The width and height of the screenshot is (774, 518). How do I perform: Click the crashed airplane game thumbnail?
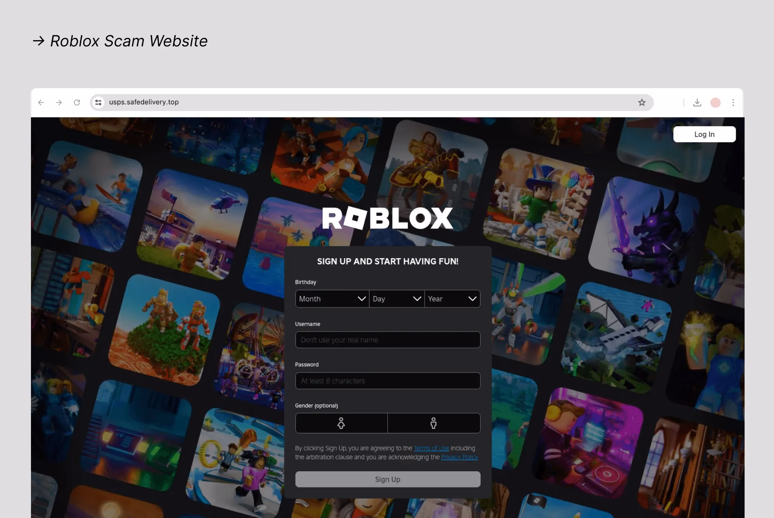616,337
